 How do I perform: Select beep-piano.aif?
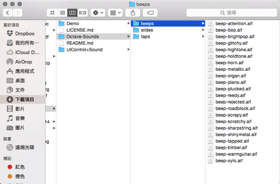[243, 82]
